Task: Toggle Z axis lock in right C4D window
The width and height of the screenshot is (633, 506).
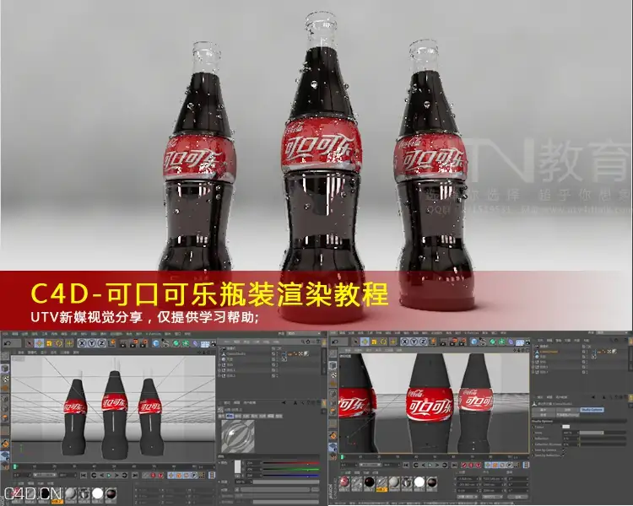Action: point(423,342)
